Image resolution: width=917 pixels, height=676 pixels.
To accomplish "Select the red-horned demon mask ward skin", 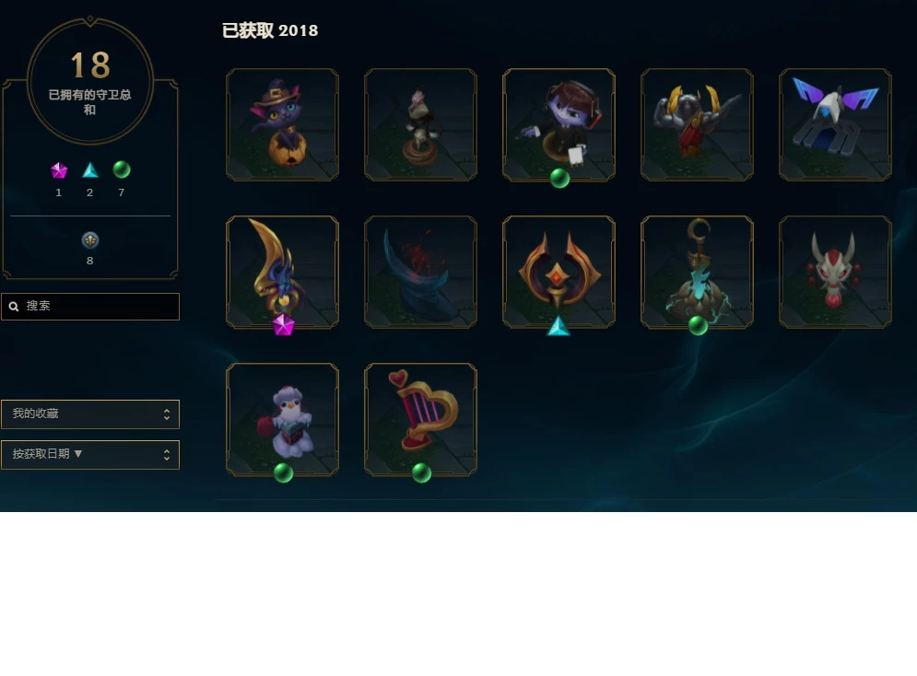I will [x=835, y=272].
